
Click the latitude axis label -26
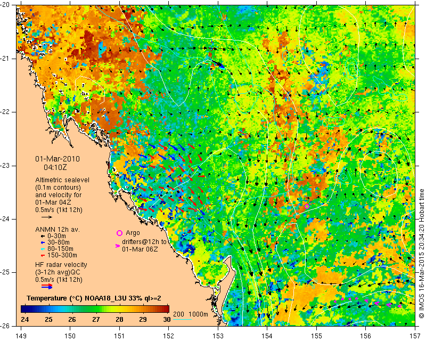[x=5, y=326]
